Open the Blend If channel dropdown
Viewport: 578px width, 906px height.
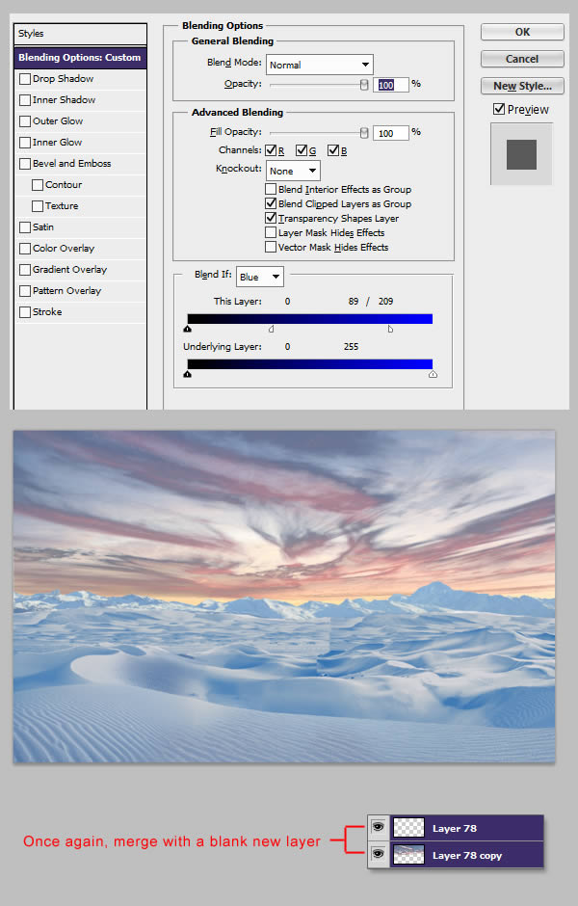(260, 277)
